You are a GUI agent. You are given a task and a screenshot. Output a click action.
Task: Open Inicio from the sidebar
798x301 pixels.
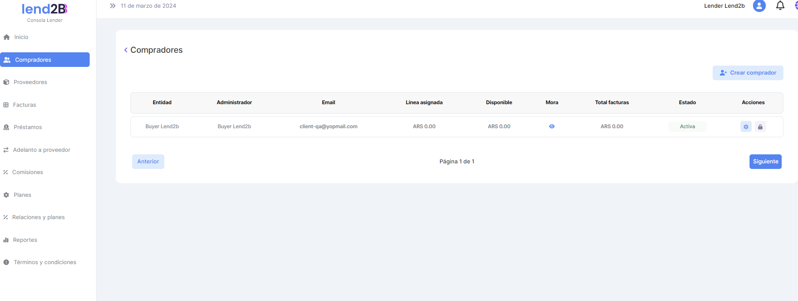click(x=21, y=37)
